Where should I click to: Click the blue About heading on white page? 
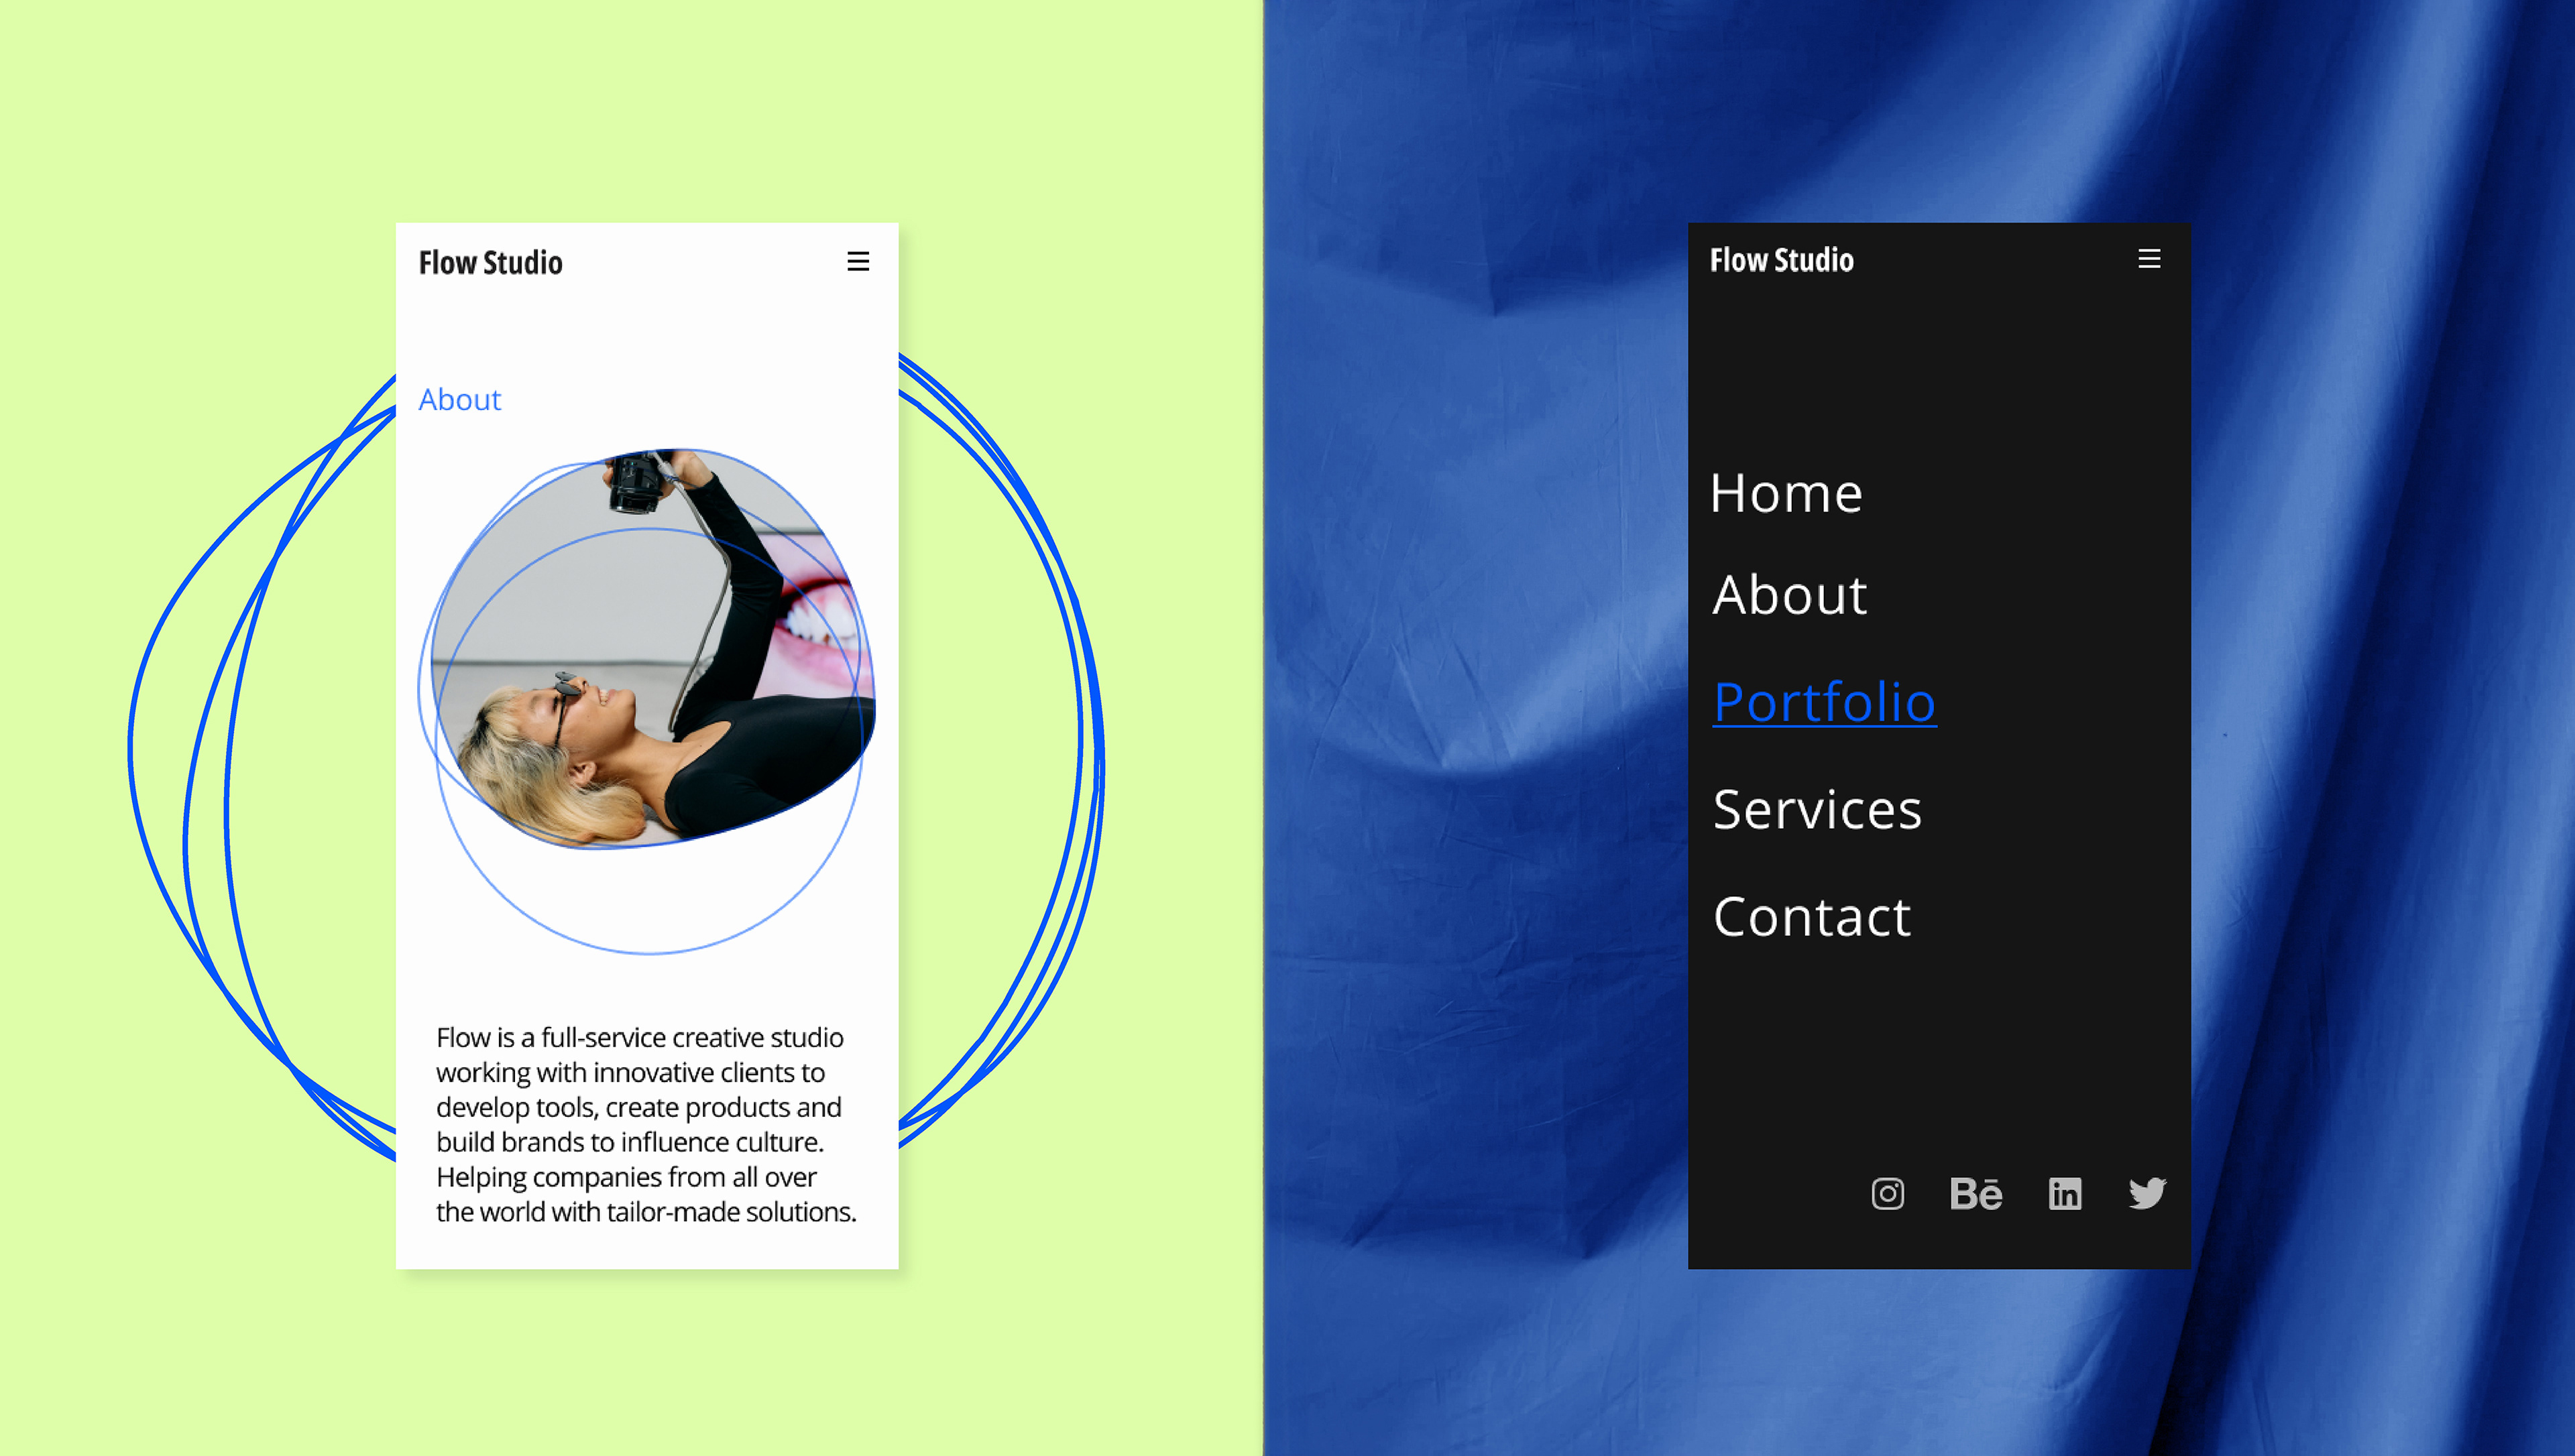459,400
